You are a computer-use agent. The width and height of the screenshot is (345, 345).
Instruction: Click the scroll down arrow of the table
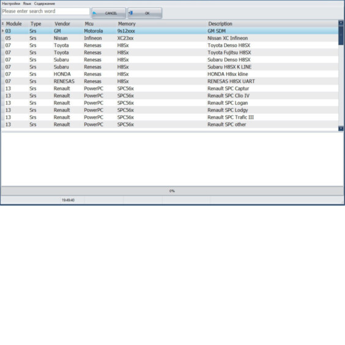[341, 128]
